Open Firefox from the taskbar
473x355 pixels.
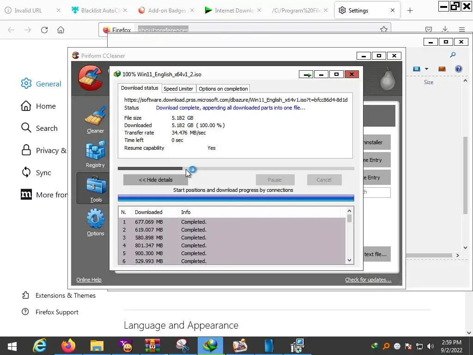pos(68,346)
